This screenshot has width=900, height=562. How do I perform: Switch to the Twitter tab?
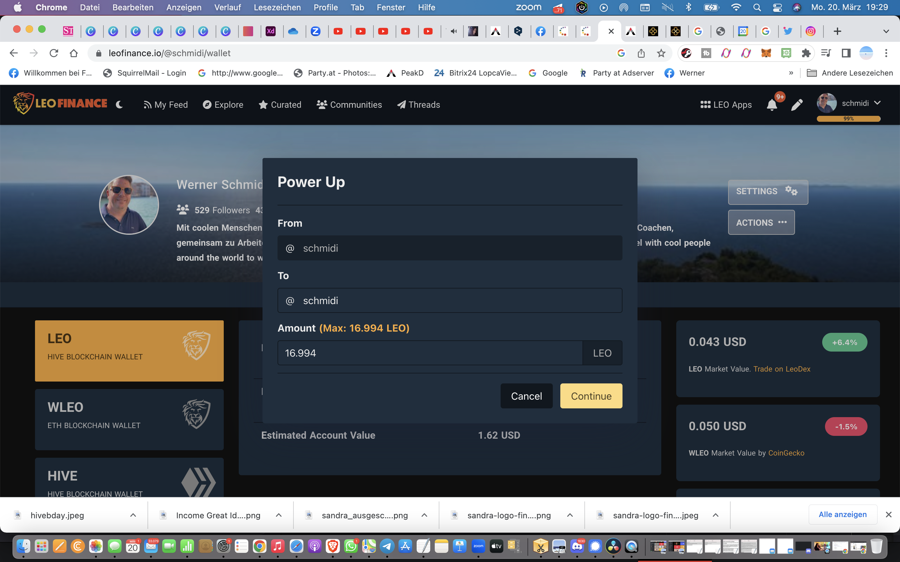tap(788, 31)
